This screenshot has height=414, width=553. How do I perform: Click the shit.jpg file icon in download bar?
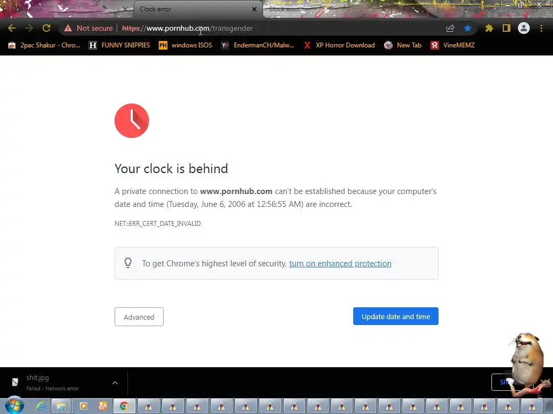[15, 382]
